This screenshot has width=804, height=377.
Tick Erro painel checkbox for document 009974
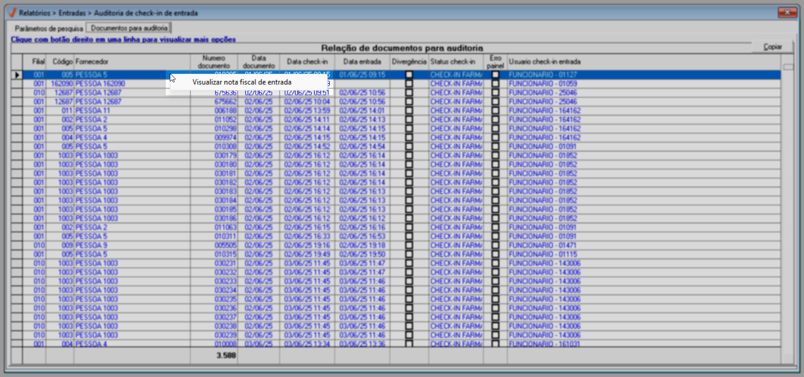[495, 137]
